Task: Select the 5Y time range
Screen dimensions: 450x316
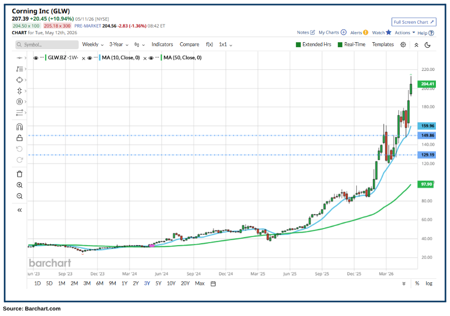Action: pos(159,283)
